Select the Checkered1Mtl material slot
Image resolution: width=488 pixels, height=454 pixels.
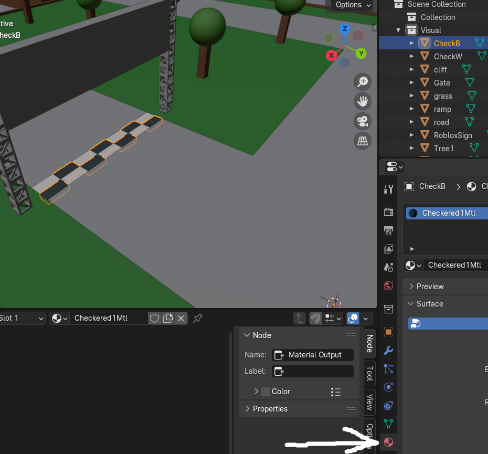tap(447, 213)
